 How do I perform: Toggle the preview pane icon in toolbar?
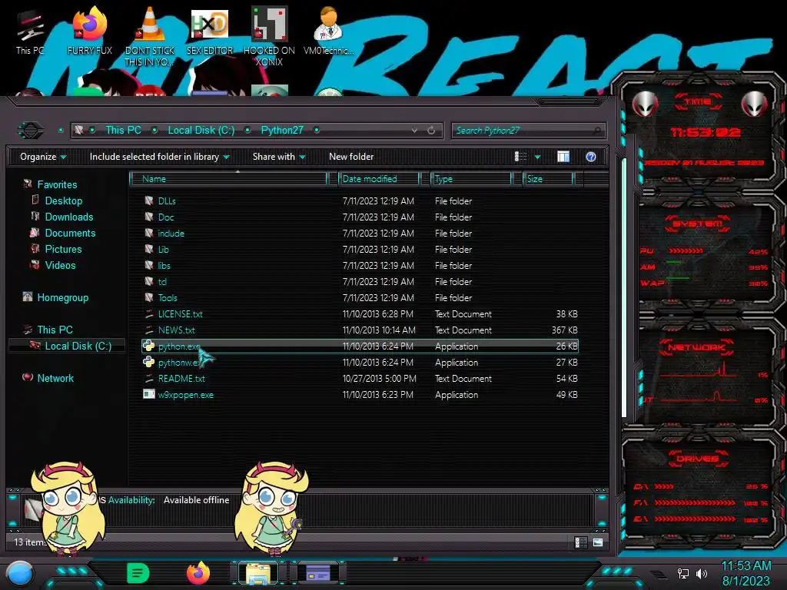pyautogui.click(x=563, y=157)
